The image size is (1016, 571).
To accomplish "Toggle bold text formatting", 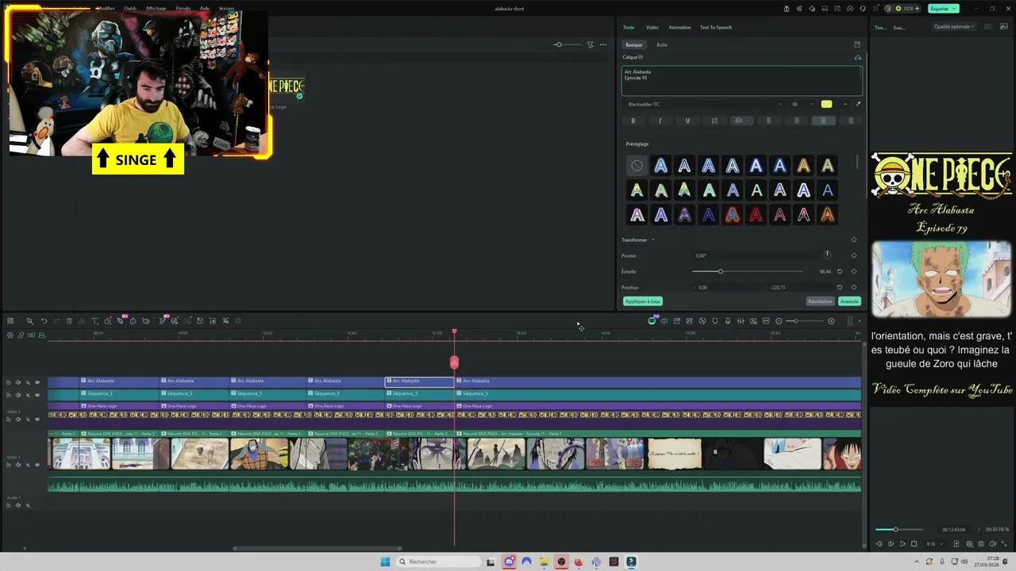I will pyautogui.click(x=633, y=121).
